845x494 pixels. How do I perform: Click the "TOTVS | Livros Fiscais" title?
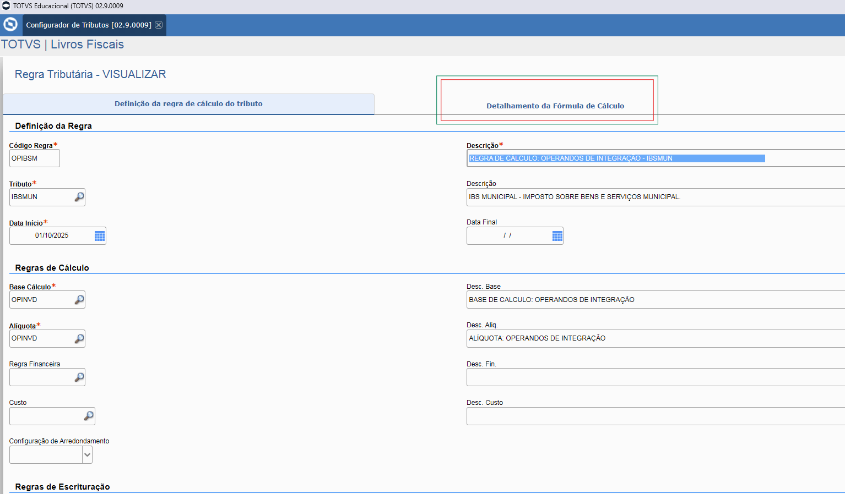pyautogui.click(x=62, y=45)
